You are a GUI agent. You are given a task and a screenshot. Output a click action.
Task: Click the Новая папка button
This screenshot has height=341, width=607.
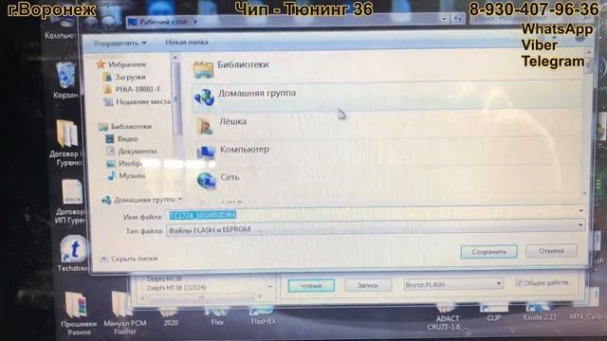coord(187,42)
